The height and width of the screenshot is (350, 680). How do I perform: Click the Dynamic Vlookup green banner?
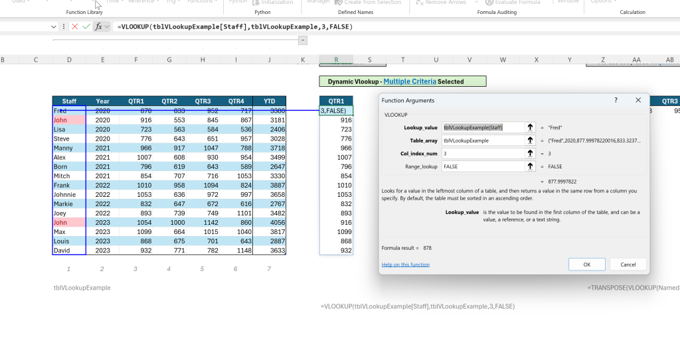tap(402, 82)
